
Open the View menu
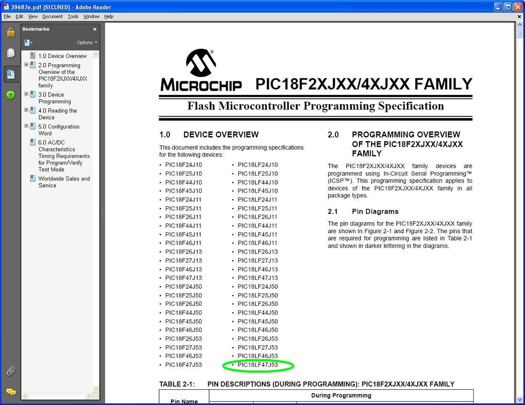tap(33, 16)
